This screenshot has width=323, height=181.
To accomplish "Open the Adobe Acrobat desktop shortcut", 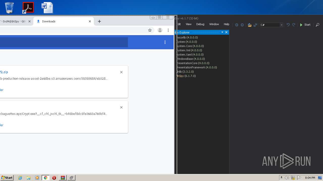I will pos(28,8).
